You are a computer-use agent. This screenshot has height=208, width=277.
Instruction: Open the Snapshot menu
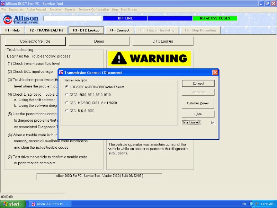coord(56,10)
